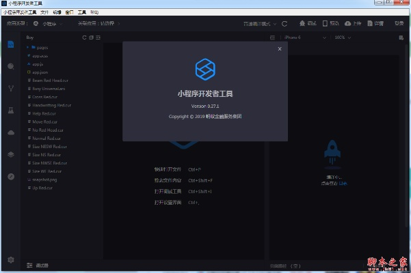Click the Boy project name header
The image size is (411, 273).
coord(30,38)
